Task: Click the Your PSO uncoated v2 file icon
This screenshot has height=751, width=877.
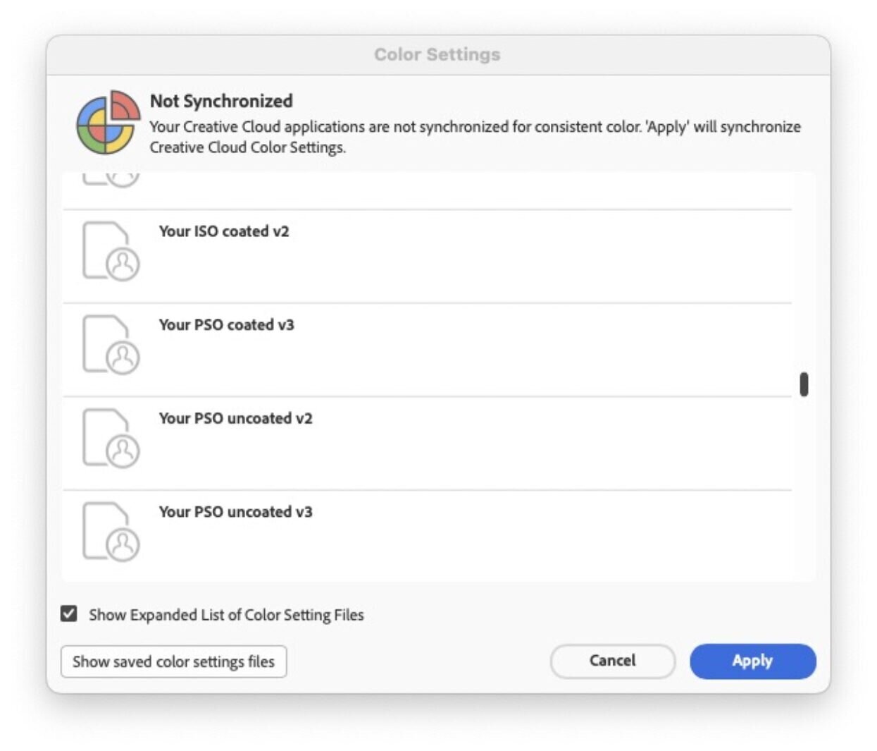Action: click(111, 438)
